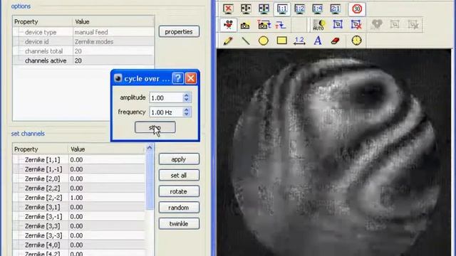The width and height of the screenshot is (456, 256).
Task: Set display zoom to 1:1
Action: [282, 9]
